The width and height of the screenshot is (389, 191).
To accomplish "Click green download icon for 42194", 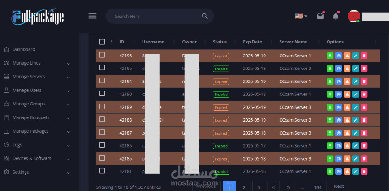I will tap(330, 81).
